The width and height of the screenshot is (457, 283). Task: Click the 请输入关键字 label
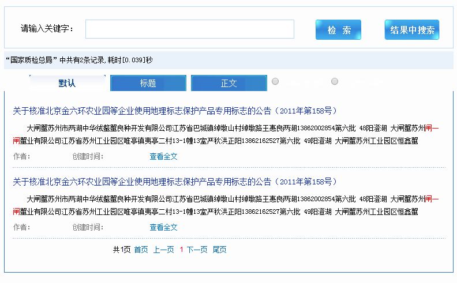click(47, 29)
